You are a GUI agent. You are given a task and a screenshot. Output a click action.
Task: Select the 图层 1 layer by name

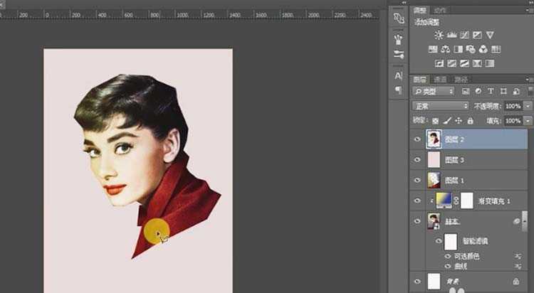coord(454,181)
